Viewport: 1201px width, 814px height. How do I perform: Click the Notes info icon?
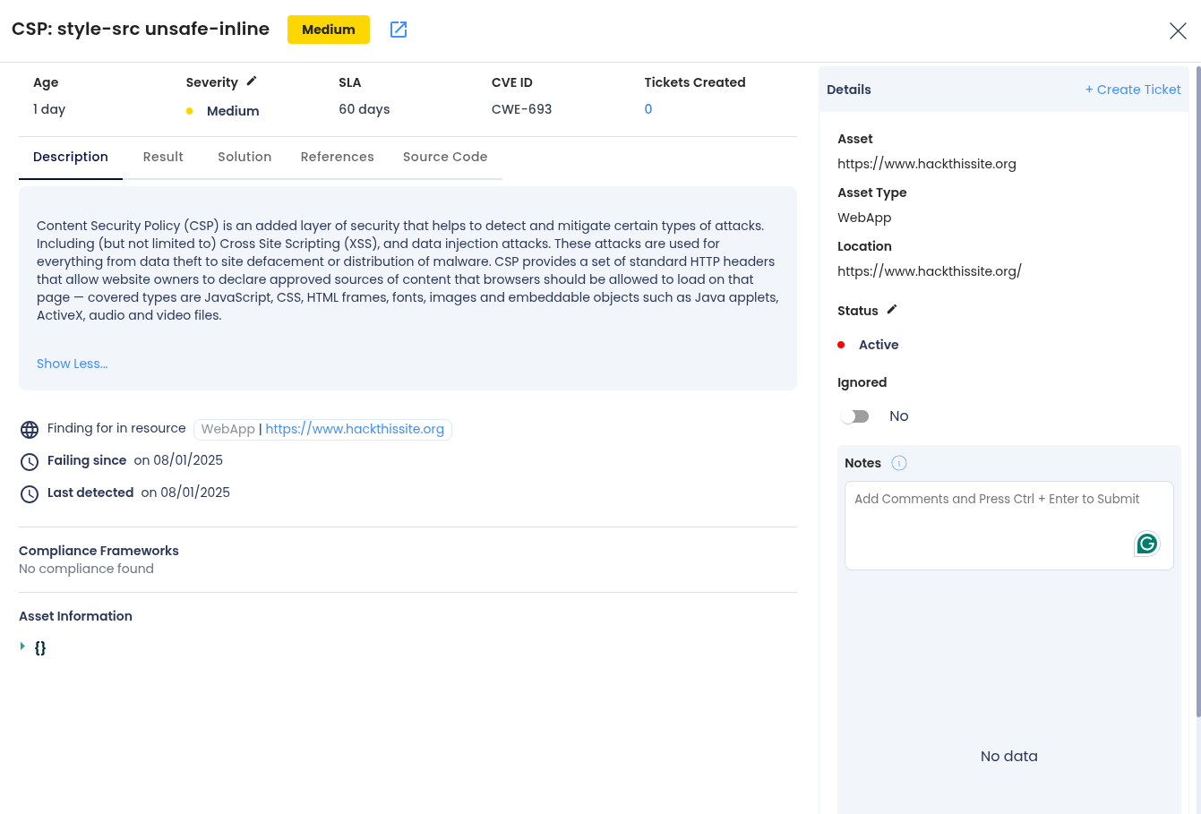(899, 463)
